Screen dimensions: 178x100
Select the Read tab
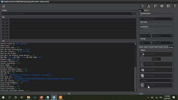(x=146, y=47)
